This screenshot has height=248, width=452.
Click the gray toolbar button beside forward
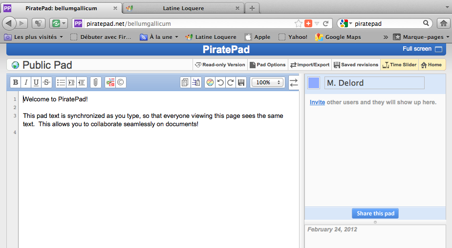[x=38, y=23]
